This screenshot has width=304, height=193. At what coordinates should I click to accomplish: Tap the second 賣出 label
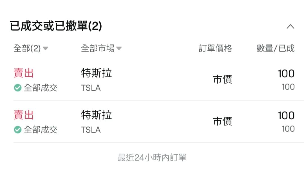point(24,115)
